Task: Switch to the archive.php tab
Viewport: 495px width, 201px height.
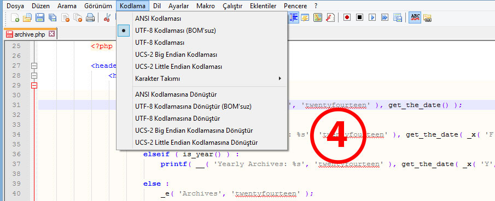Action: click(30, 34)
